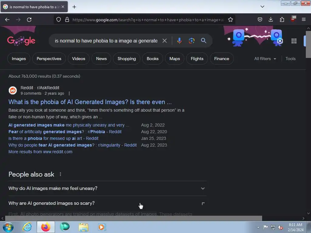Open a new browser tab

74,7
